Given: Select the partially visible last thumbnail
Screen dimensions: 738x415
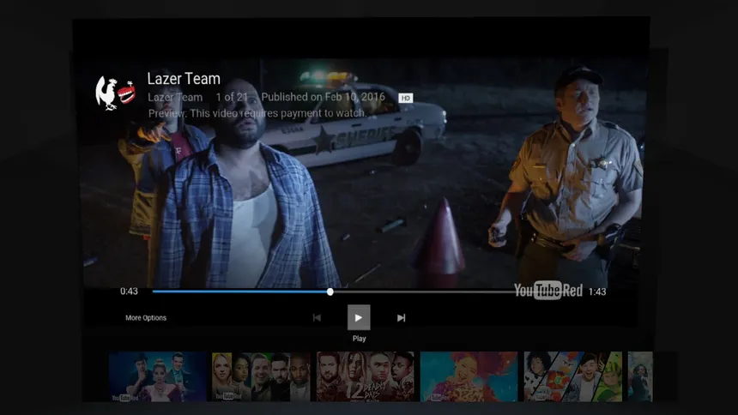Looking at the screenshot, I should click(640, 376).
